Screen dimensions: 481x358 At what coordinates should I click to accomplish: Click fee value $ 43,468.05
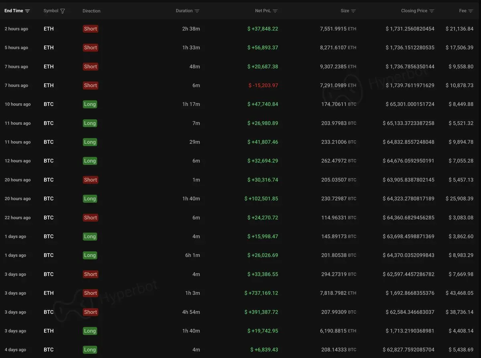[x=460, y=293]
